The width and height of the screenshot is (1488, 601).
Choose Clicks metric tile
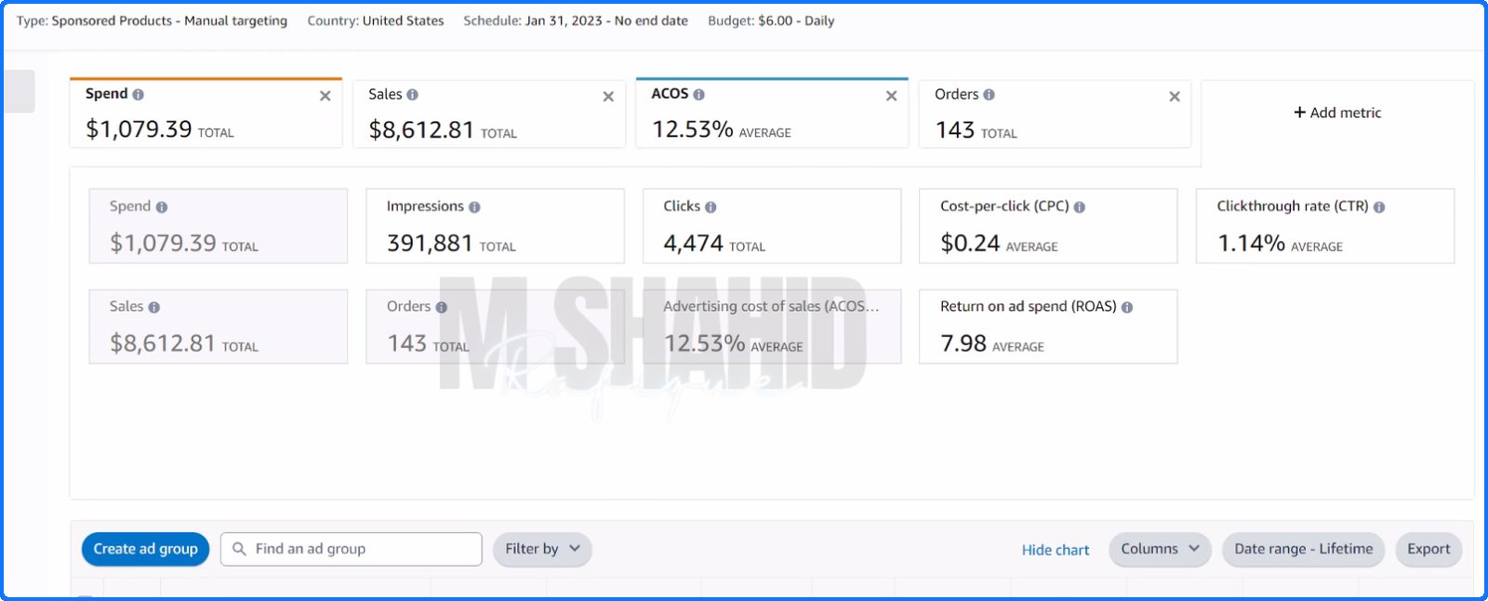tap(772, 226)
